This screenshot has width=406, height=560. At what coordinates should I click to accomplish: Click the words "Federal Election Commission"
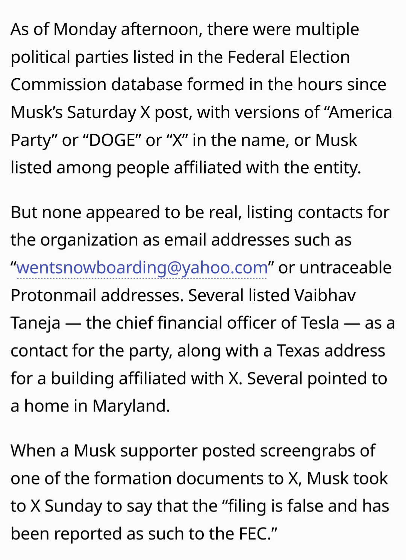(x=180, y=71)
